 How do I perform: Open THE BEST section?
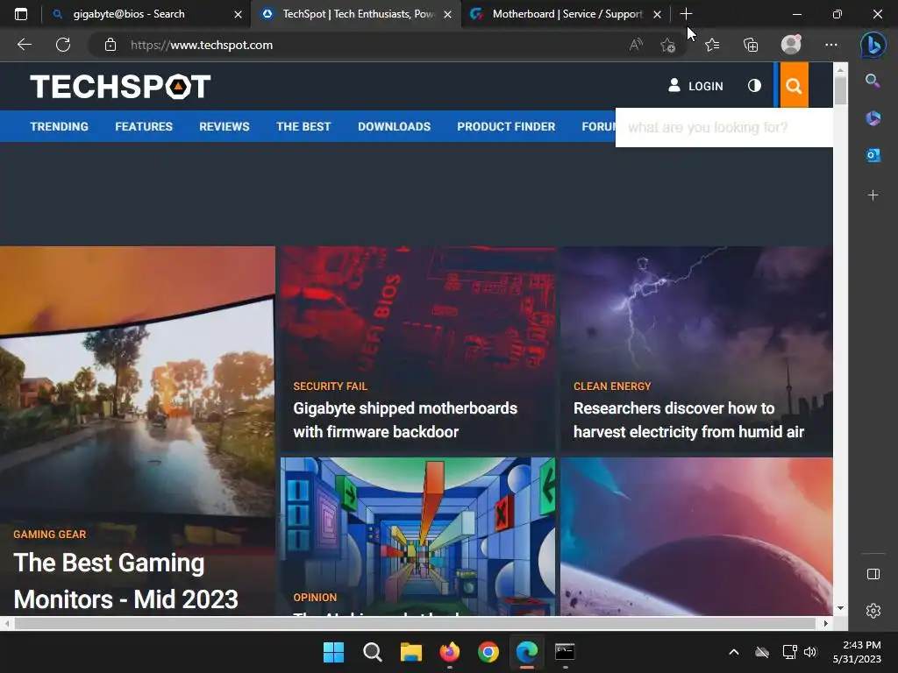tap(303, 126)
